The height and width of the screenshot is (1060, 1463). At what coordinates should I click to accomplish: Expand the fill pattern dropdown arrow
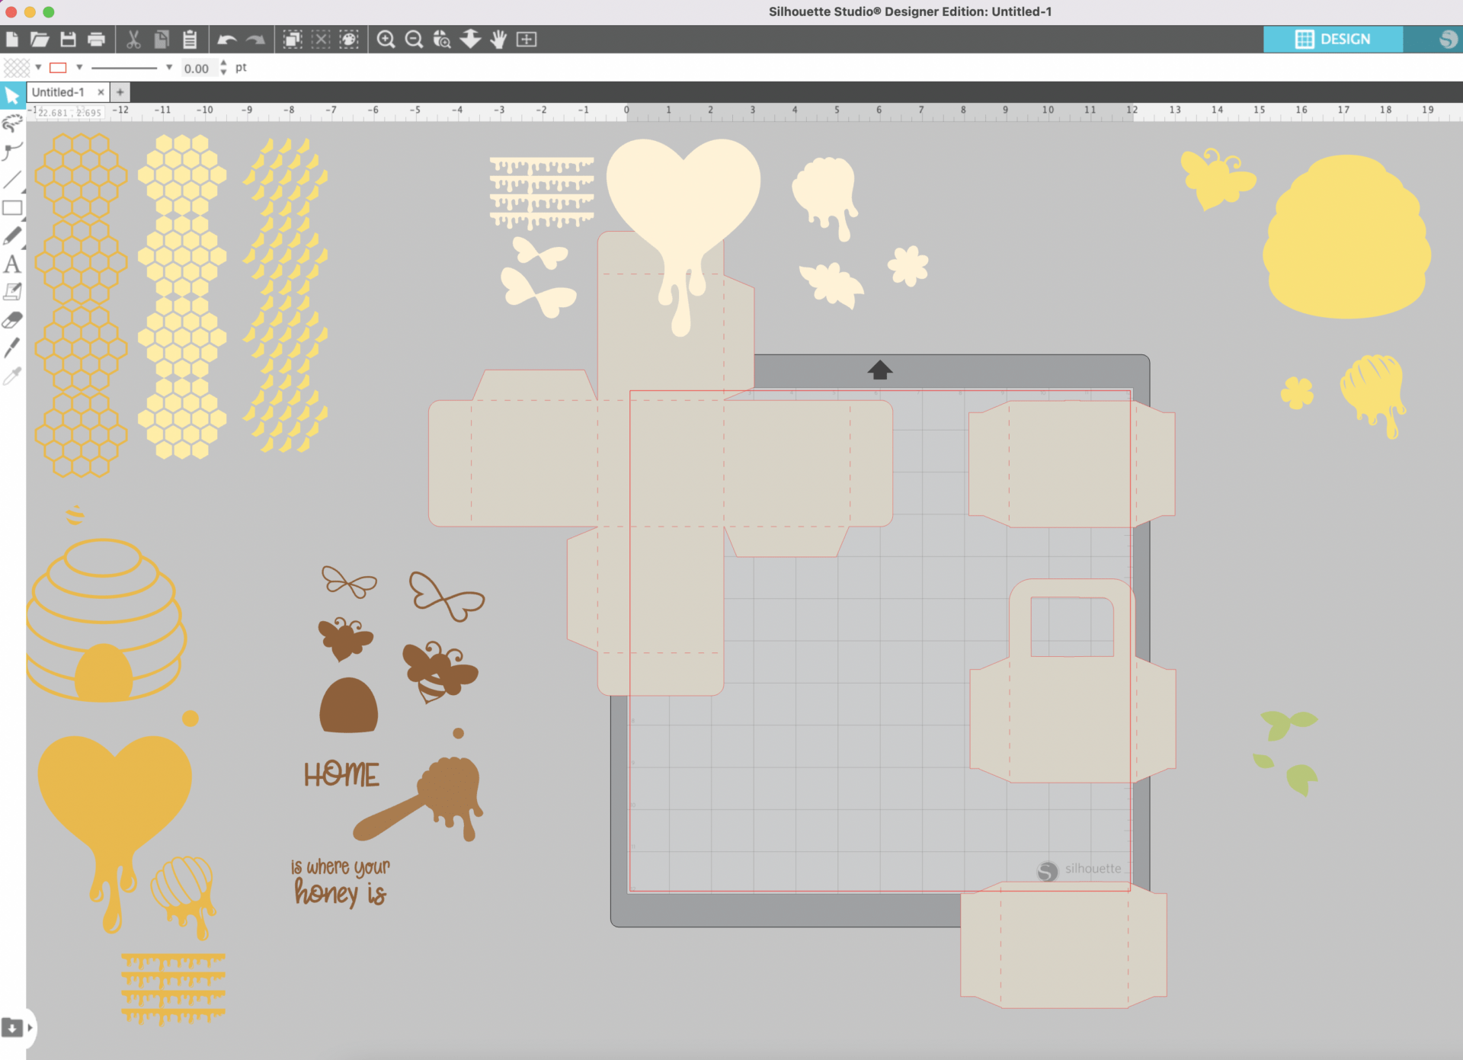point(38,68)
